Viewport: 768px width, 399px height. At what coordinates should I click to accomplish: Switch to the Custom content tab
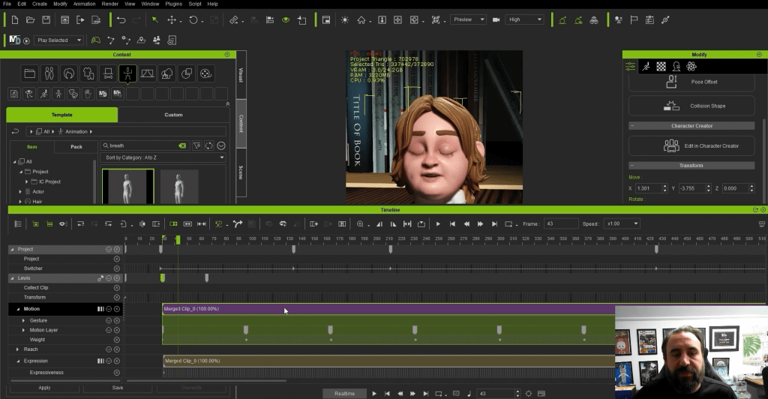point(173,115)
